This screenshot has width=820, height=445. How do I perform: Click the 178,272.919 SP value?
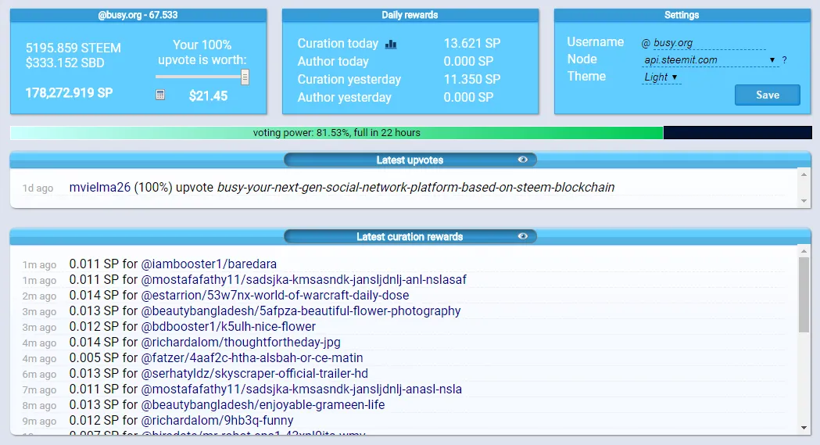coord(69,93)
